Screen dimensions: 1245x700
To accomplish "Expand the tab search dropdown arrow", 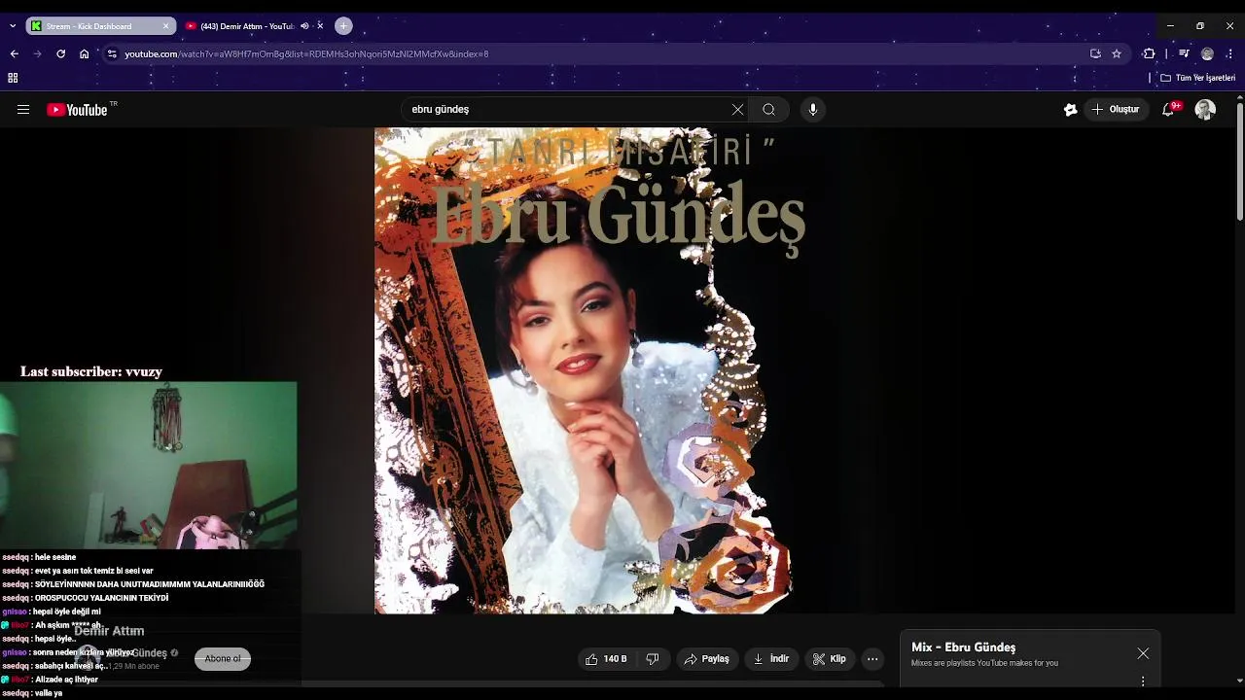I will coord(13,26).
